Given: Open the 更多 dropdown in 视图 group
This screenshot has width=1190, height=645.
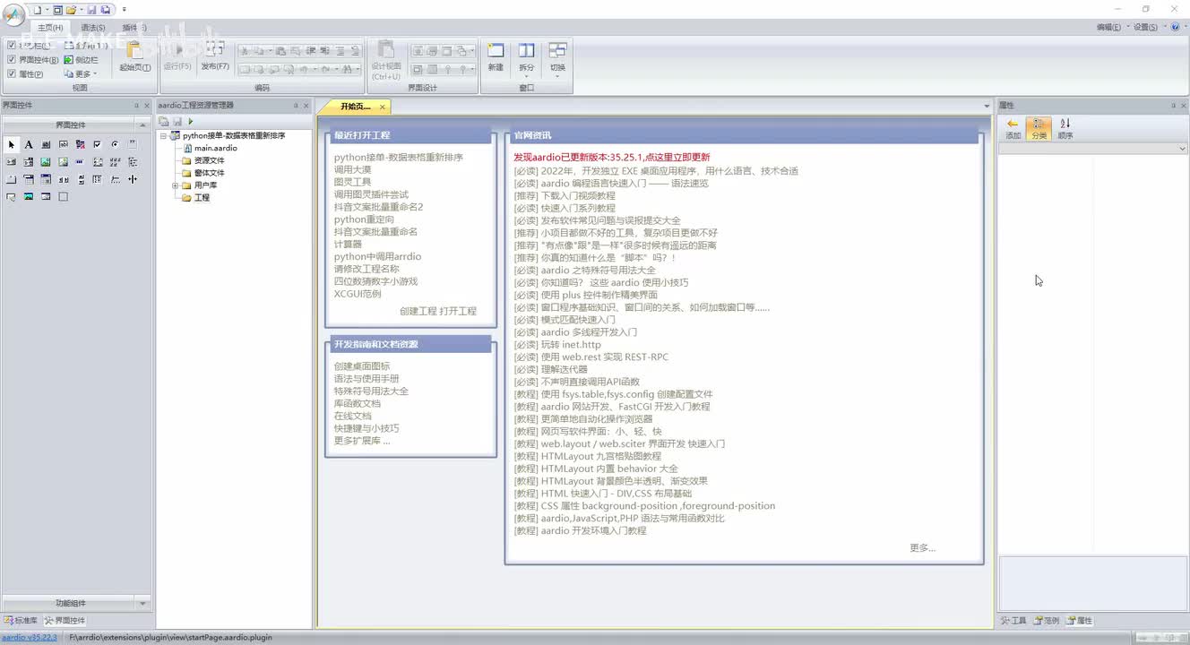Looking at the screenshot, I should pyautogui.click(x=81, y=74).
